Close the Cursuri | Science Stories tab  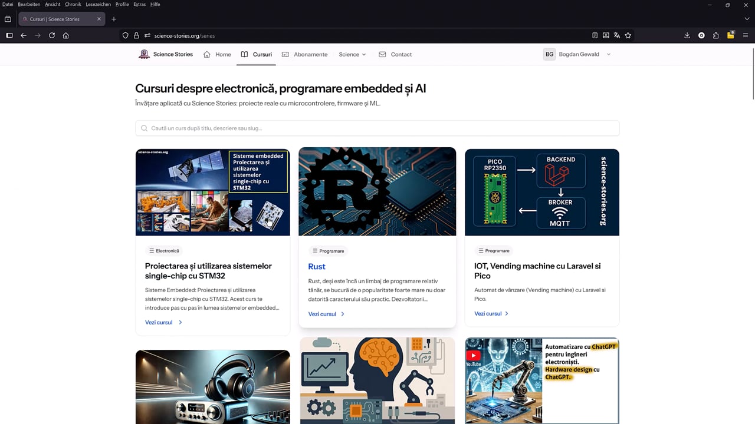click(99, 19)
